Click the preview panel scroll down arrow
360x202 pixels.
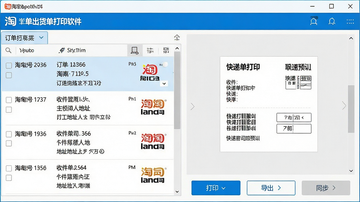[351, 171]
